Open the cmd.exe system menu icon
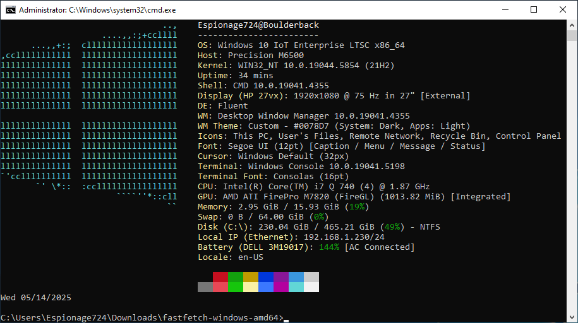Image resolution: width=578 pixels, height=323 pixels. [x=10, y=10]
